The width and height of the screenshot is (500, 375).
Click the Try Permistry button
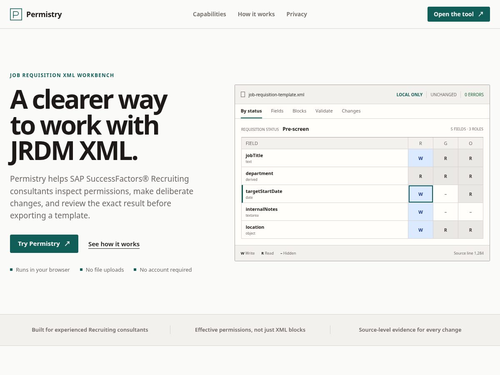tap(44, 244)
